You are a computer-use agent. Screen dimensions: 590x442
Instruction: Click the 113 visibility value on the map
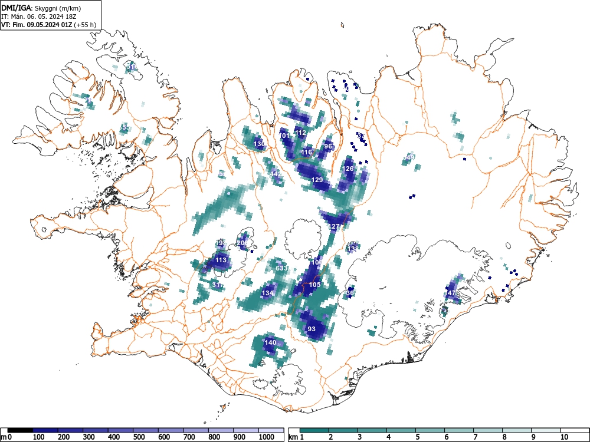221,260
